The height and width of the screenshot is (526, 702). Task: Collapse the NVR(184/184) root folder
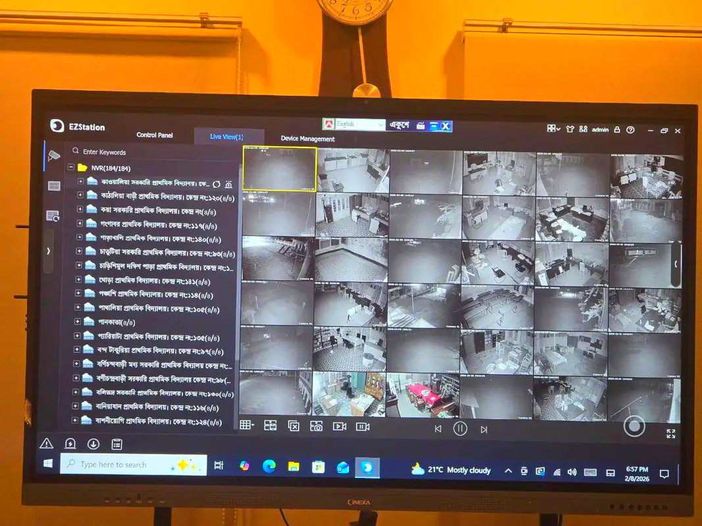(x=71, y=168)
